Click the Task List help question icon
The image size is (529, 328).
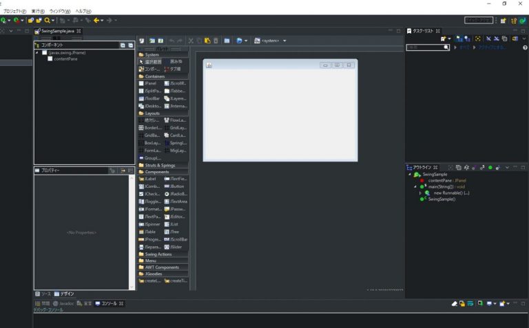pos(525,47)
